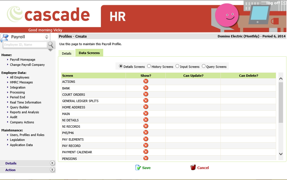The width and height of the screenshot is (287, 180).
Task: Click the pink smiley face avatar
Action: click(227, 15)
